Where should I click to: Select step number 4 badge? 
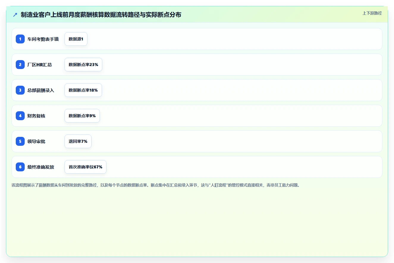(x=20, y=116)
